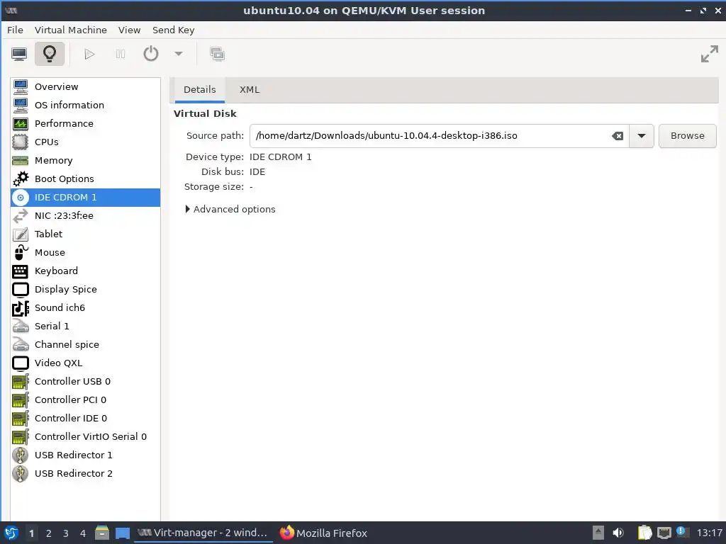Switch to Mozilla Firefox in taskbar

(x=323, y=533)
